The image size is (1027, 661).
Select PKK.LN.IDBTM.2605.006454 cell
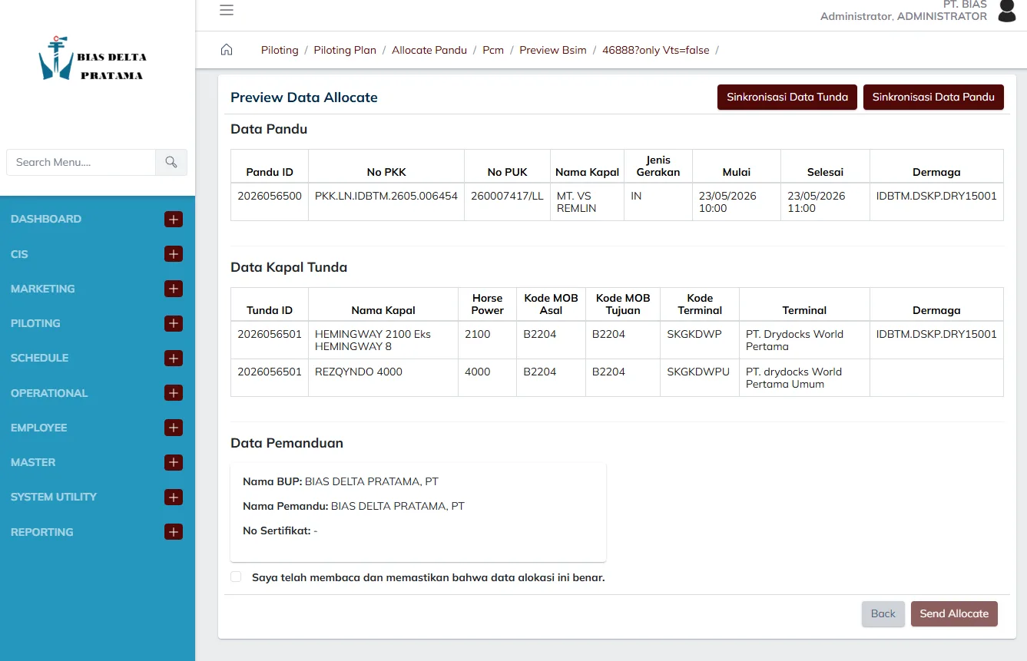386,202
